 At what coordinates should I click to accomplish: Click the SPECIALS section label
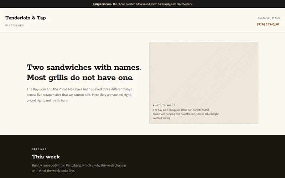[x=39, y=149]
